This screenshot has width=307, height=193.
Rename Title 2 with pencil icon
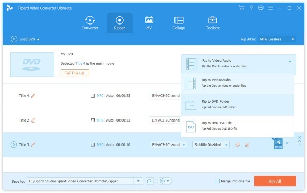point(33,120)
